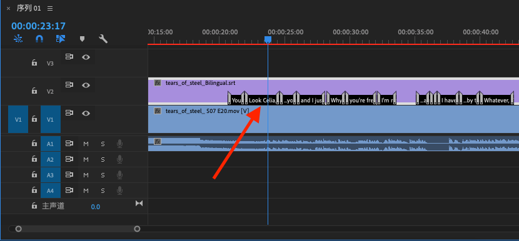This screenshot has width=519, height=241.
Task: Click the master volume value 0.0
Action: click(95, 207)
